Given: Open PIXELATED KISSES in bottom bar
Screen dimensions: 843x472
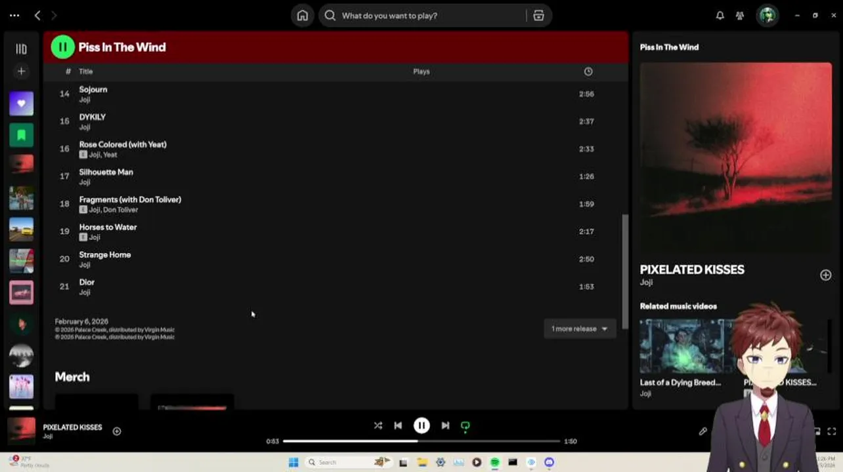Looking at the screenshot, I should click(x=72, y=427).
